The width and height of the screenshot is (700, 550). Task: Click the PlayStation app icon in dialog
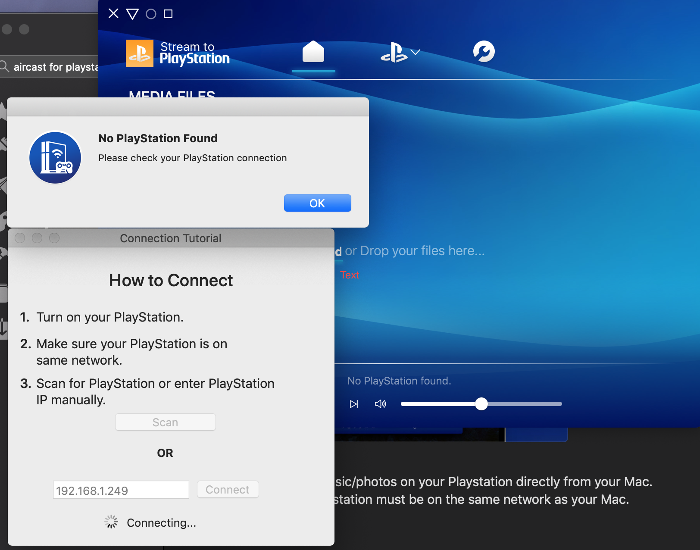coord(55,158)
